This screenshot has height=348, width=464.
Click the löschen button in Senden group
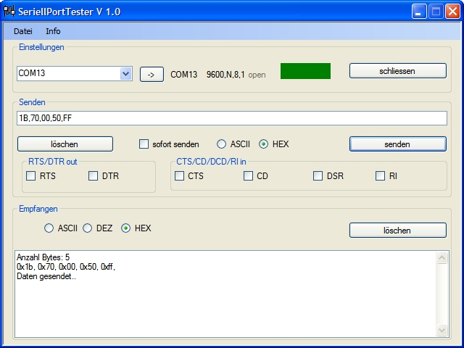(65, 144)
